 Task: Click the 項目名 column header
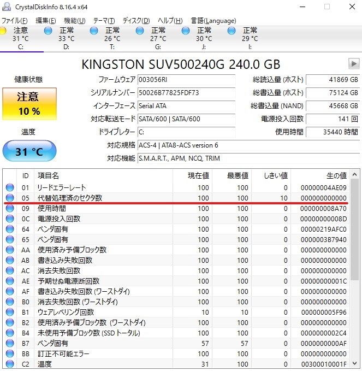(104, 175)
